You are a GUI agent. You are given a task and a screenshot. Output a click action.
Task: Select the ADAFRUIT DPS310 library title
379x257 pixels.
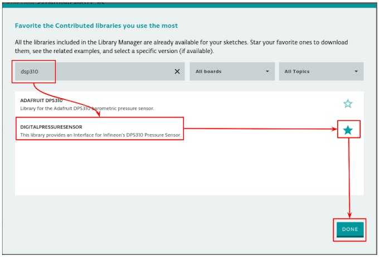(x=41, y=100)
